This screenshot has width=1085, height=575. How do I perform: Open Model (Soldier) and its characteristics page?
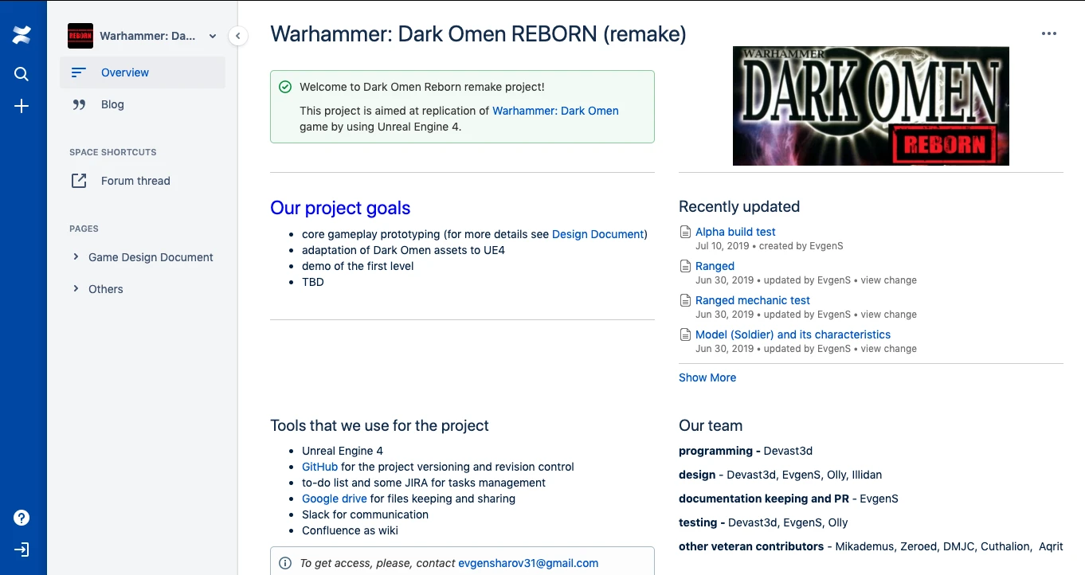(x=793, y=334)
